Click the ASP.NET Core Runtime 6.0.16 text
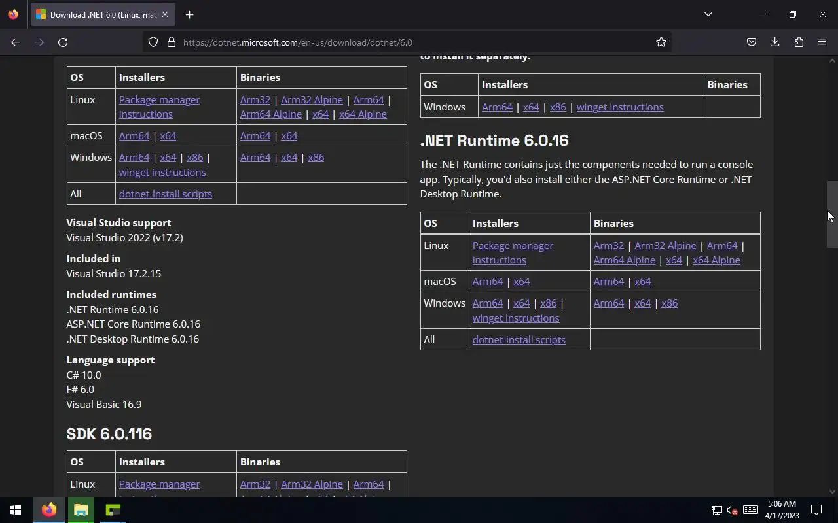The height and width of the screenshot is (523, 838). point(133,324)
